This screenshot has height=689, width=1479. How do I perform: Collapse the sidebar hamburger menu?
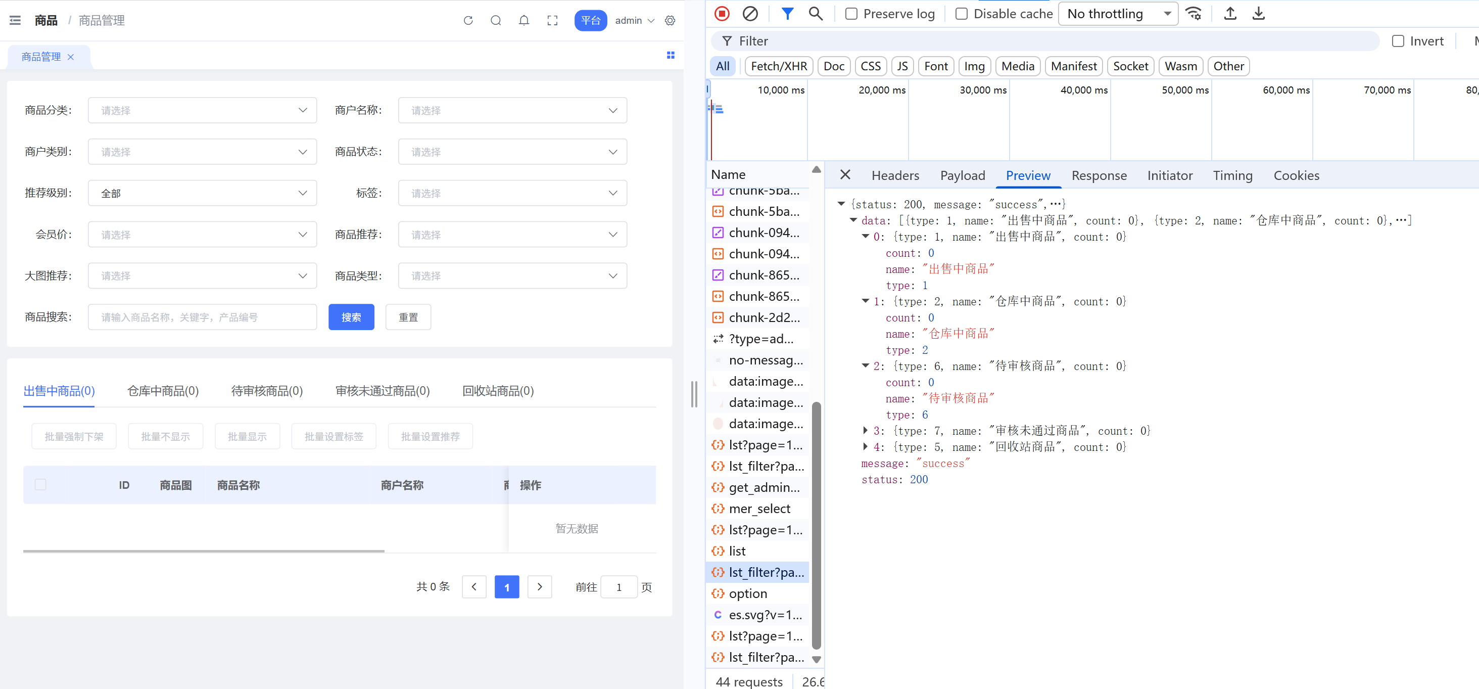pos(16,21)
